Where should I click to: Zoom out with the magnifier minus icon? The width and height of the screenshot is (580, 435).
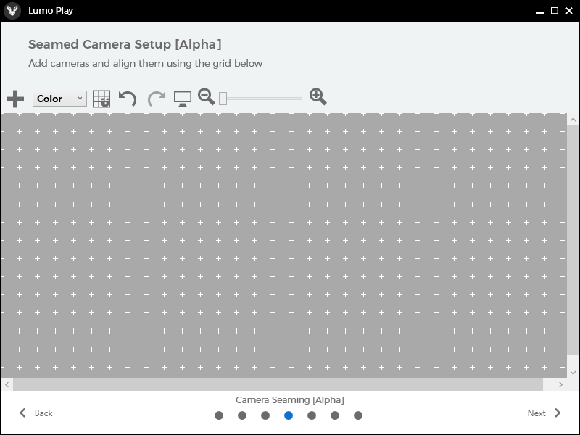[x=207, y=96]
